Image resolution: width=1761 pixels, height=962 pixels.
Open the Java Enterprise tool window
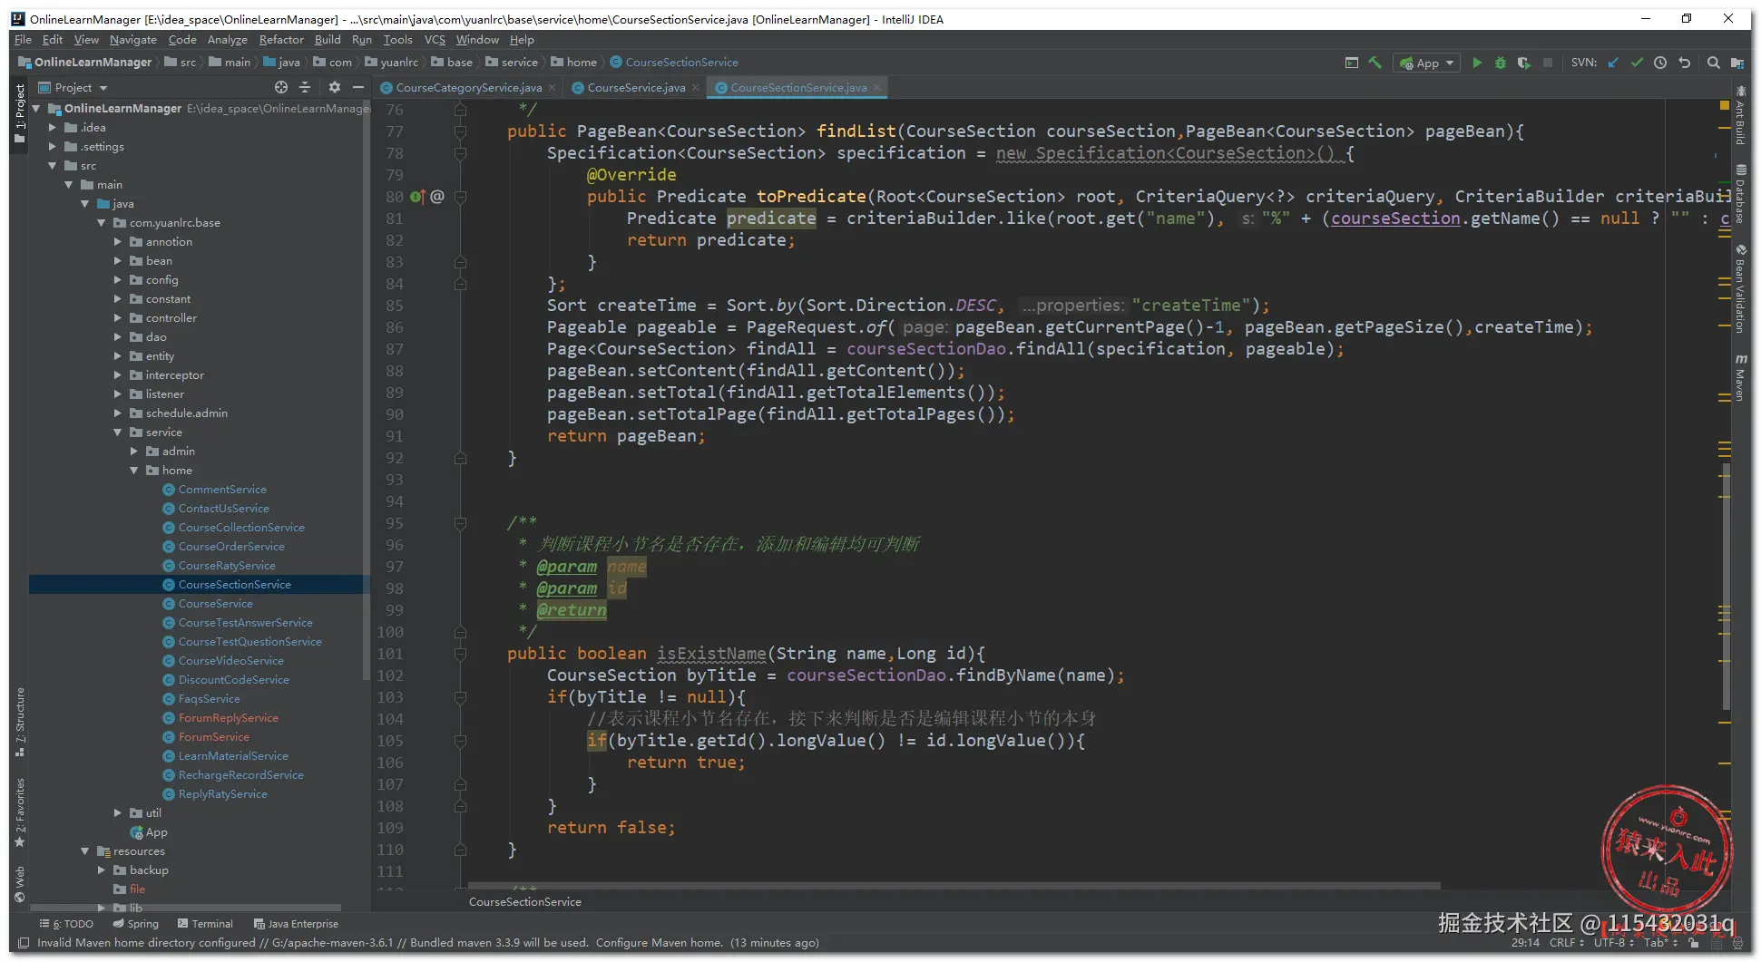click(297, 924)
